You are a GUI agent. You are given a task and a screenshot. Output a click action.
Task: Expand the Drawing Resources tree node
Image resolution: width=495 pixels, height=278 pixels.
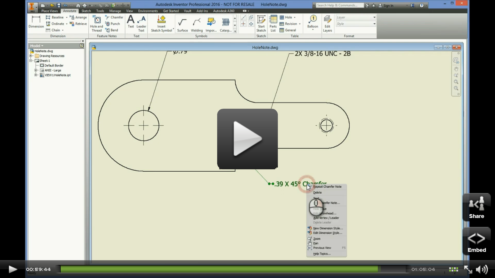click(x=31, y=56)
